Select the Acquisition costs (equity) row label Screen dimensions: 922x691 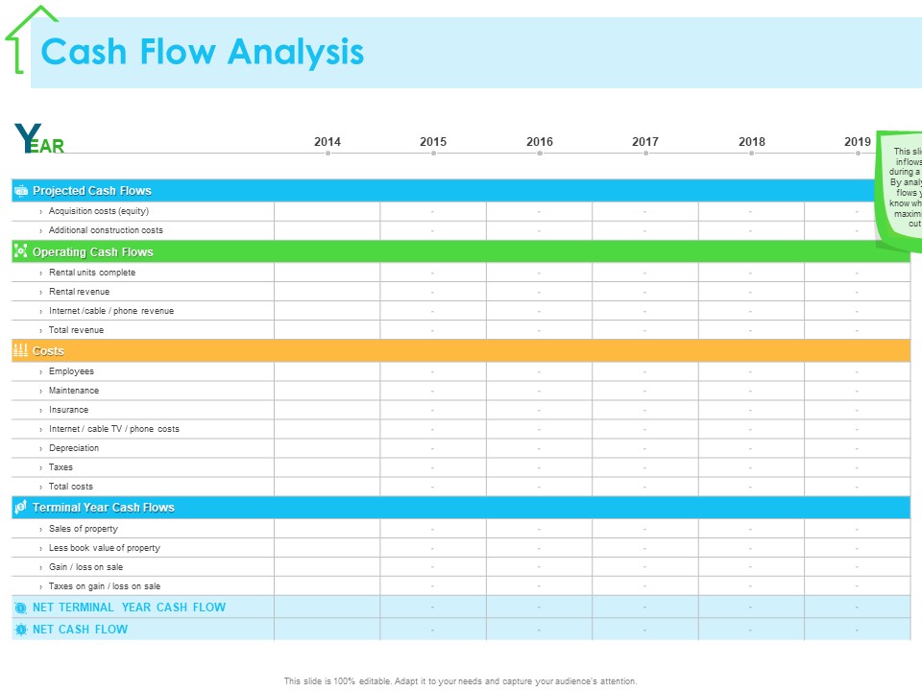click(99, 211)
